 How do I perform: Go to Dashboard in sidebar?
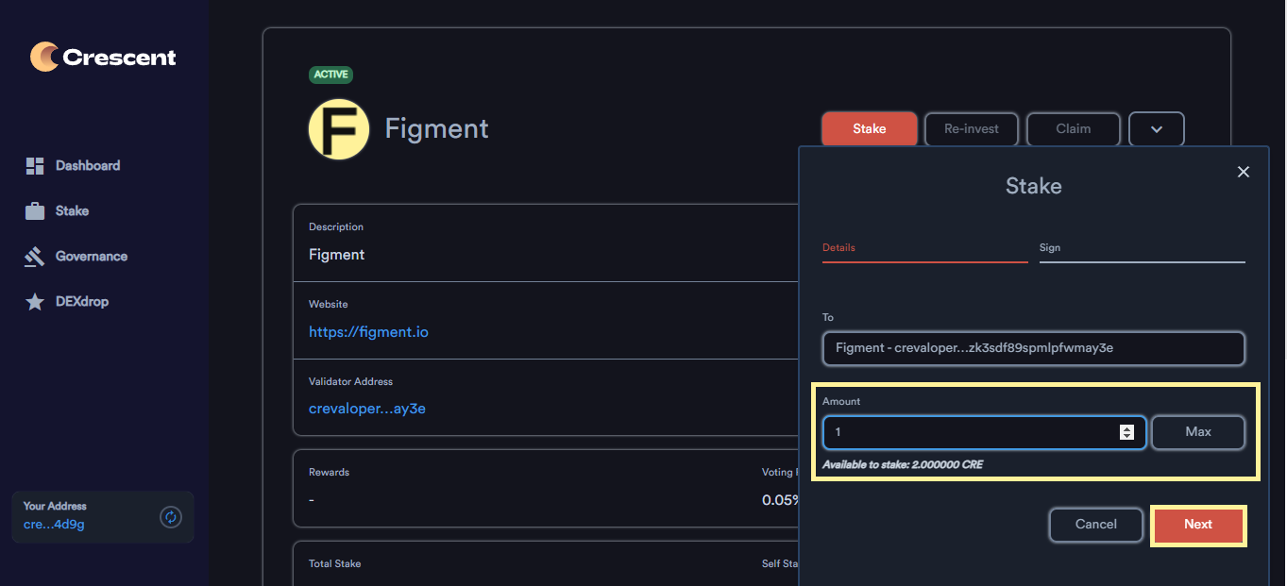88,165
